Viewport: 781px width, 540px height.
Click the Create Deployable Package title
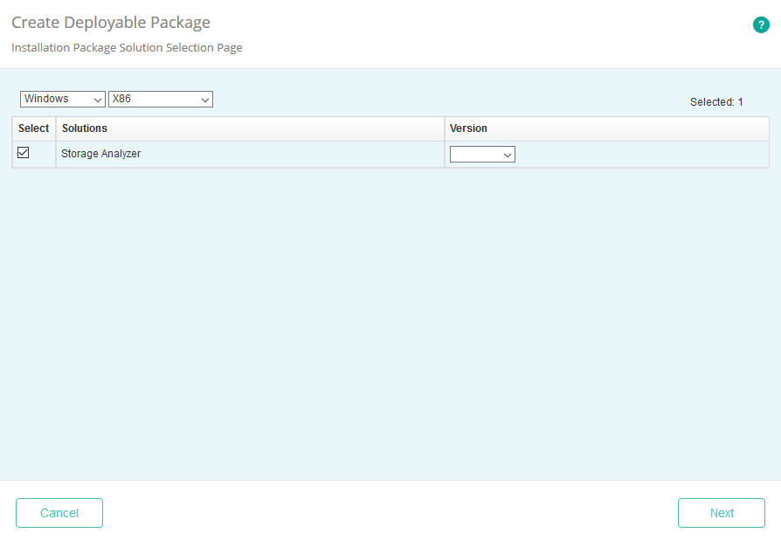[x=110, y=22]
